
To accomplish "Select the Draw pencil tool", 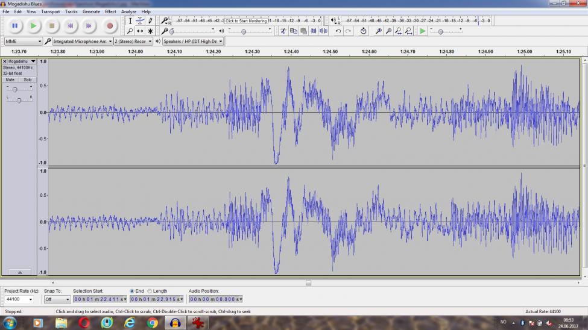I will (x=150, y=21).
